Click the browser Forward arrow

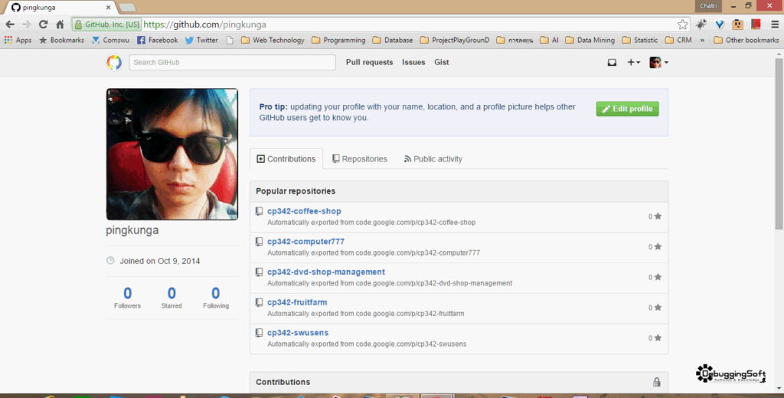click(27, 24)
